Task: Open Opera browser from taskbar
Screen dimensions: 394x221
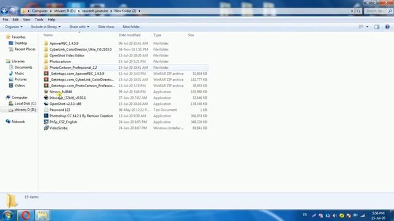Action: (x=25, y=215)
